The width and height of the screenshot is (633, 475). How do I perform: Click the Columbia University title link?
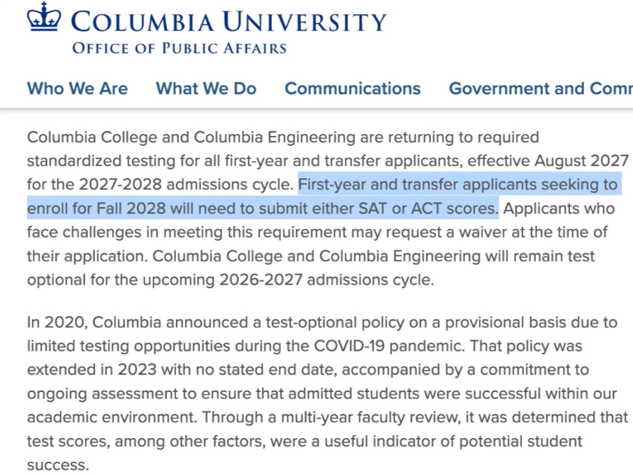pos(229,22)
